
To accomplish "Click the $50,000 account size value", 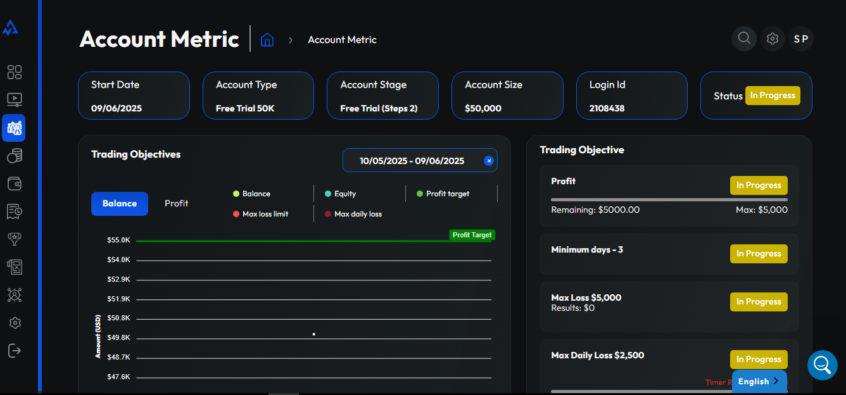I will click(483, 108).
